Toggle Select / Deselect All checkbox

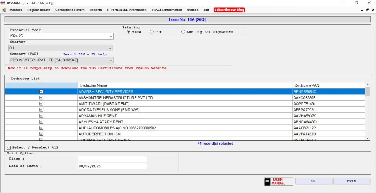click(9, 148)
